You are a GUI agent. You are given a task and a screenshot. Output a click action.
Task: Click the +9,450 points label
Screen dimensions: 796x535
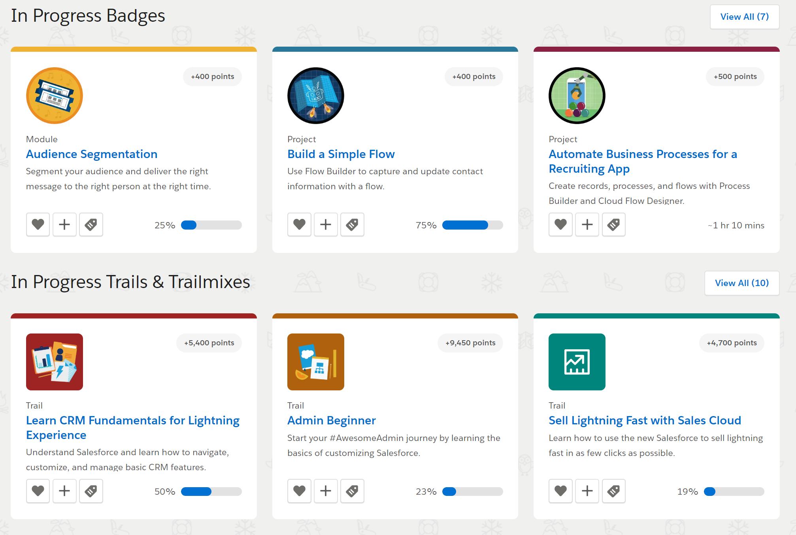click(470, 343)
